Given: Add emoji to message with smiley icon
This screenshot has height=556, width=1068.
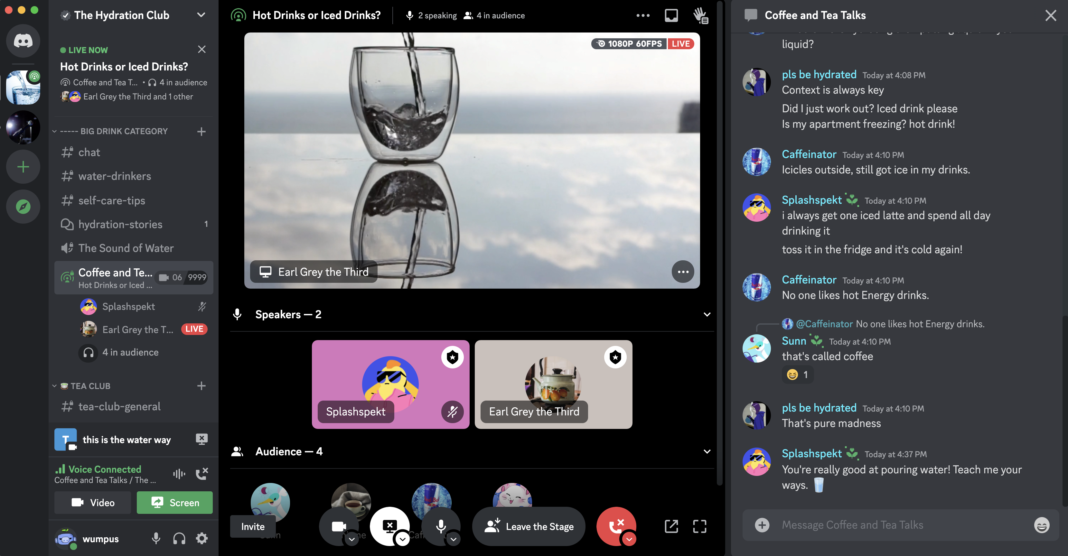Looking at the screenshot, I should [1042, 525].
